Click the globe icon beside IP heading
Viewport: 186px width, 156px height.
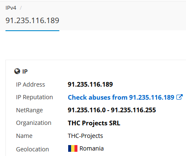click(17, 71)
